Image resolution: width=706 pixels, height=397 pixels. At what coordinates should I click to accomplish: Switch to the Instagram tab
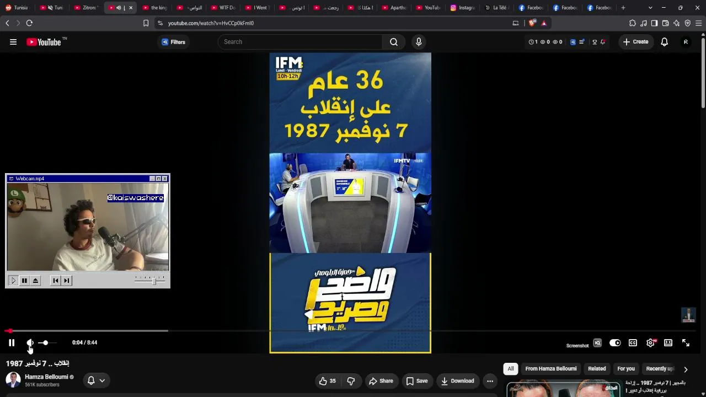coord(462,8)
